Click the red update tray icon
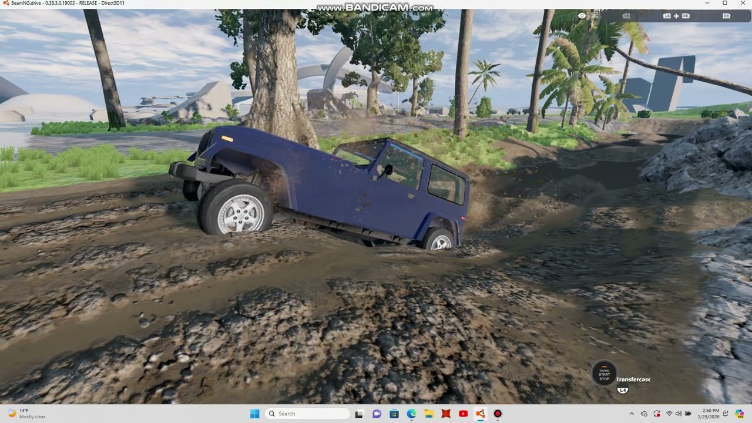The height and width of the screenshot is (423, 752). point(657,414)
